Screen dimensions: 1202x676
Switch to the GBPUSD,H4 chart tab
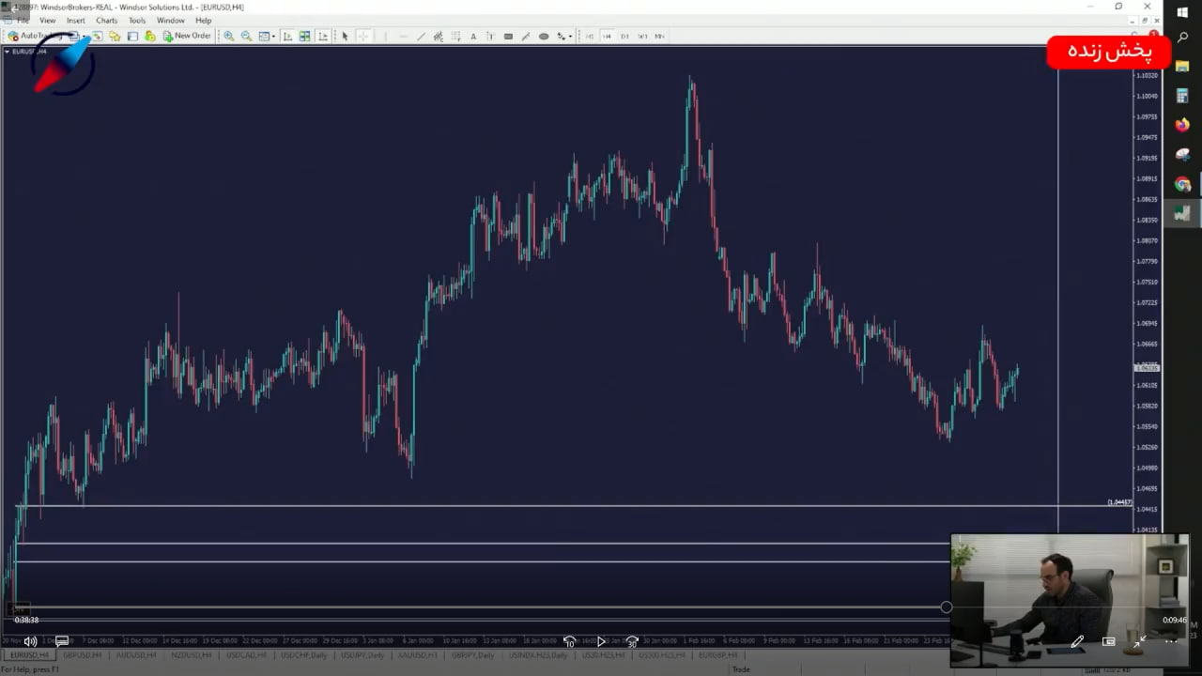pos(83,655)
